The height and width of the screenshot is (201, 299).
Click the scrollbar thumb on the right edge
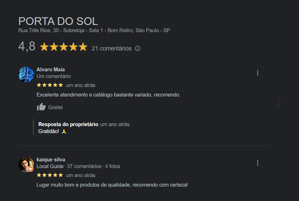(279, 101)
